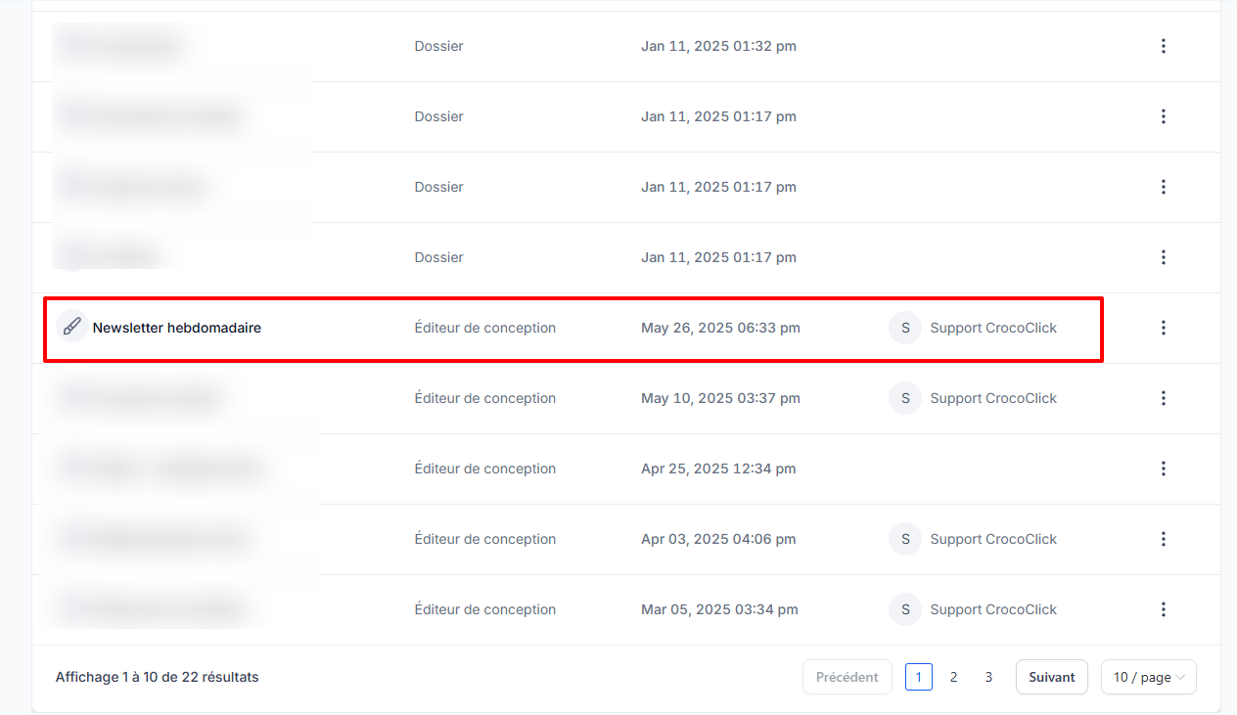Image resolution: width=1237 pixels, height=715 pixels.
Task: Show the actions menu for Apr 03 row
Action: [x=1163, y=539]
